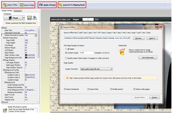This screenshot has width=172, height=113.
Task: Select the Page Shadow Opacity row
Action: click(19, 68)
